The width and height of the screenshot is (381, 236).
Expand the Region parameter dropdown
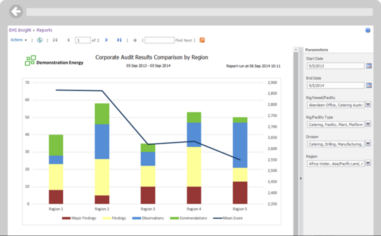(368, 163)
